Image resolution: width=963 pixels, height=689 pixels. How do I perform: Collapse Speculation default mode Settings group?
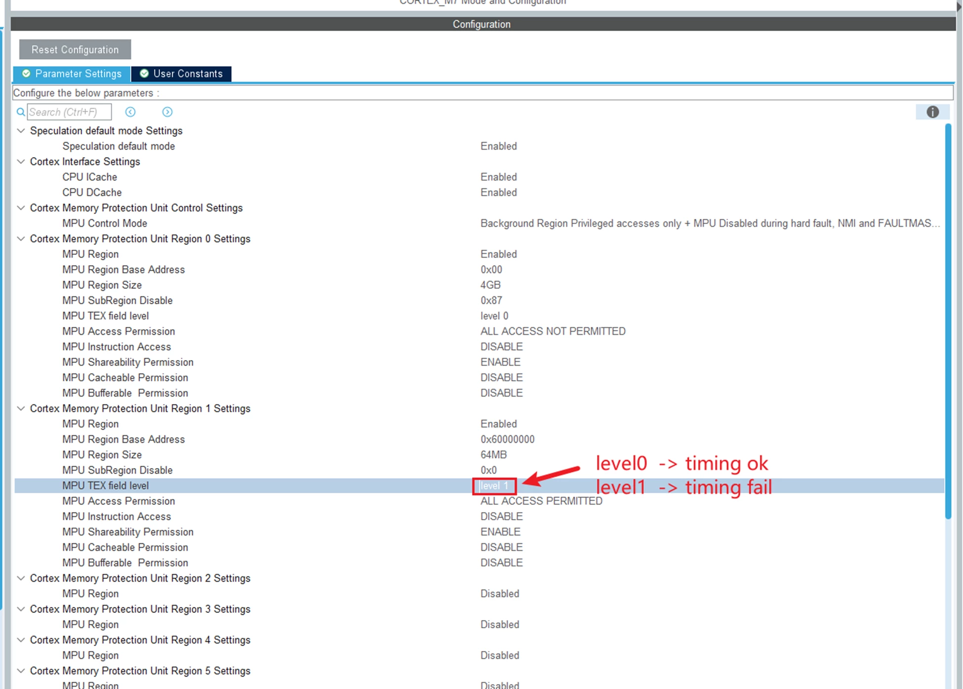(21, 131)
